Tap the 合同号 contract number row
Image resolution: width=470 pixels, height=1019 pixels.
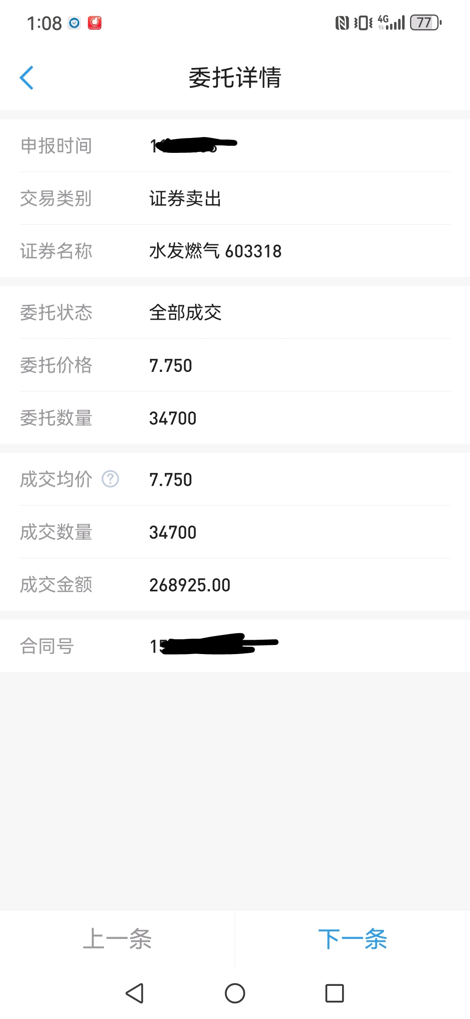tap(235, 646)
